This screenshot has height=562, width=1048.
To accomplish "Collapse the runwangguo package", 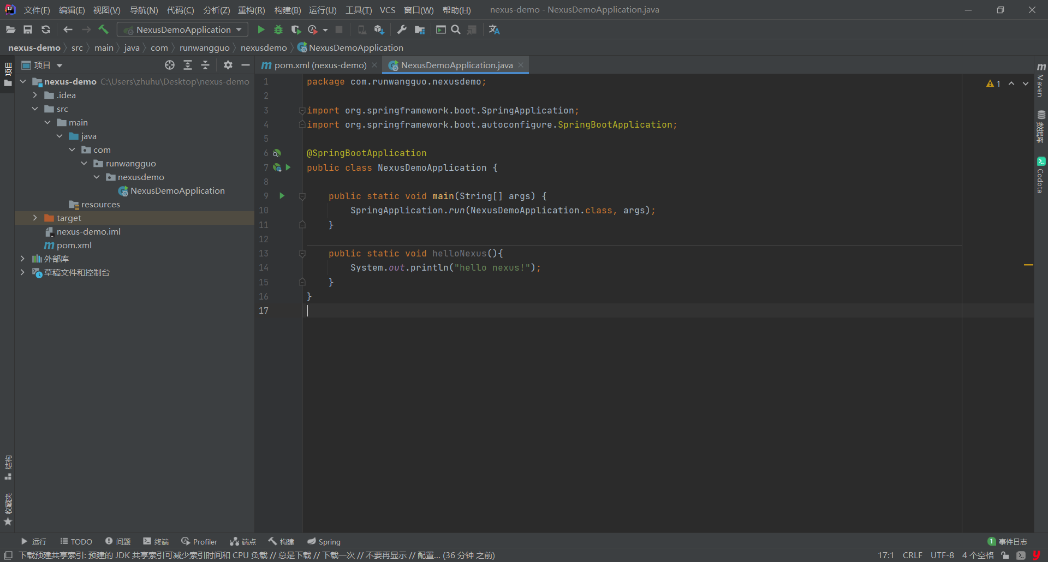I will [84, 163].
